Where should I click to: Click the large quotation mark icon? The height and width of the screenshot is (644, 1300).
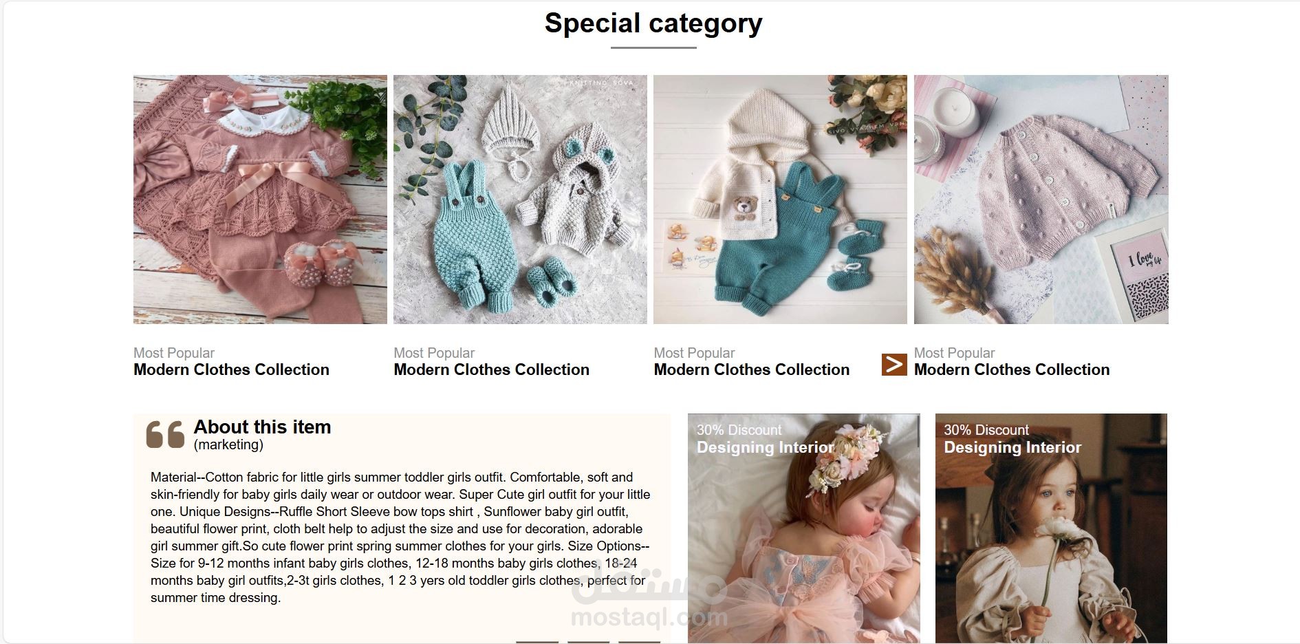click(x=165, y=435)
